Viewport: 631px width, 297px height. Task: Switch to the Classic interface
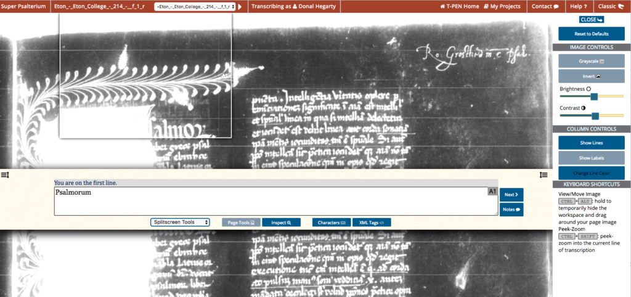pyautogui.click(x=610, y=6)
